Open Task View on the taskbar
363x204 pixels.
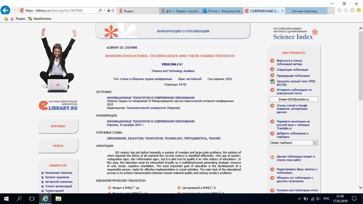32,198
